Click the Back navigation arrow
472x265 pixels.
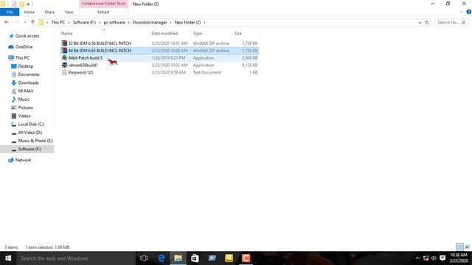click(7, 22)
